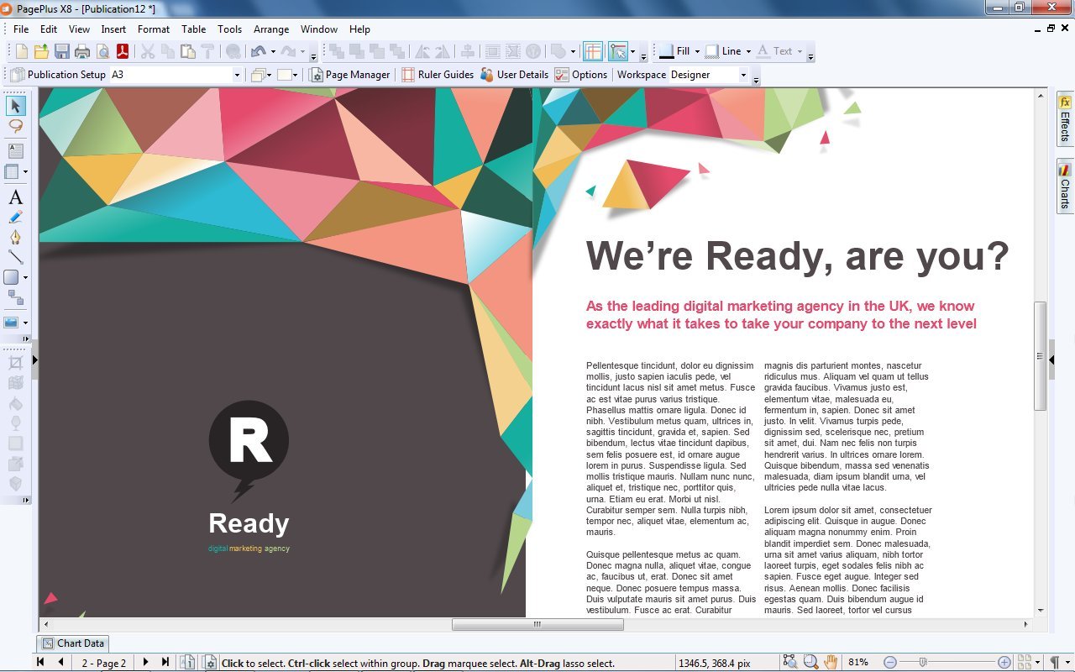Image resolution: width=1075 pixels, height=672 pixels.
Task: Choose the Artistic Text tool
Action: point(15,197)
